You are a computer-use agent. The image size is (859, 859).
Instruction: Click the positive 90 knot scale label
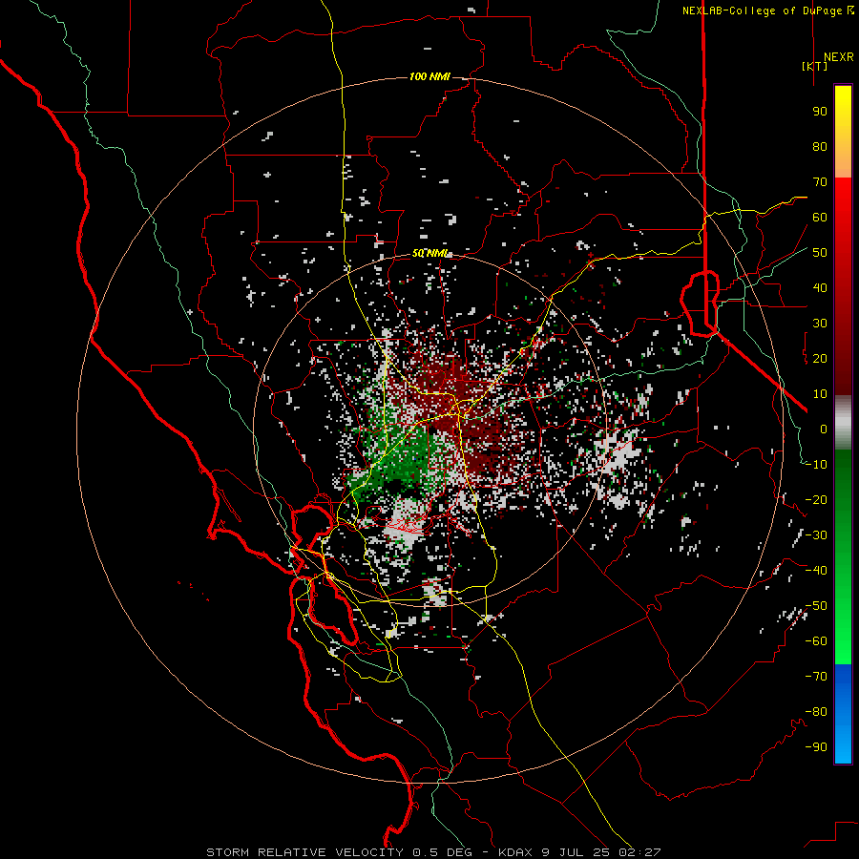coord(820,112)
